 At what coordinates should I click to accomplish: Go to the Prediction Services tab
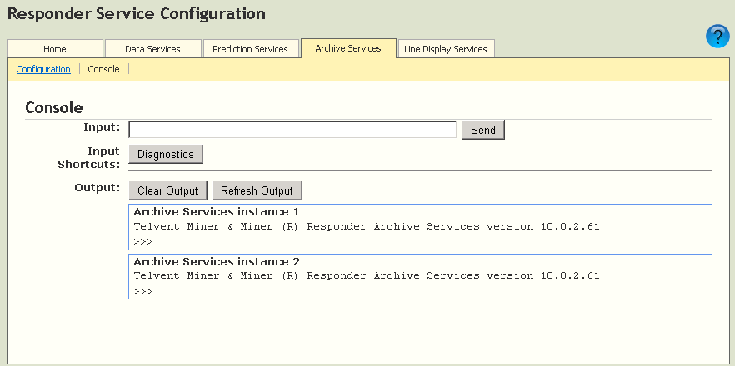[x=250, y=49]
